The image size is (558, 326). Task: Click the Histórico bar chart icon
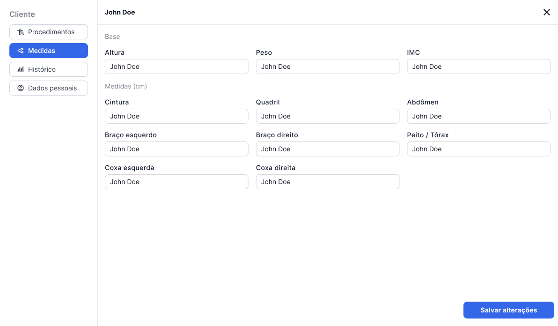coord(20,69)
